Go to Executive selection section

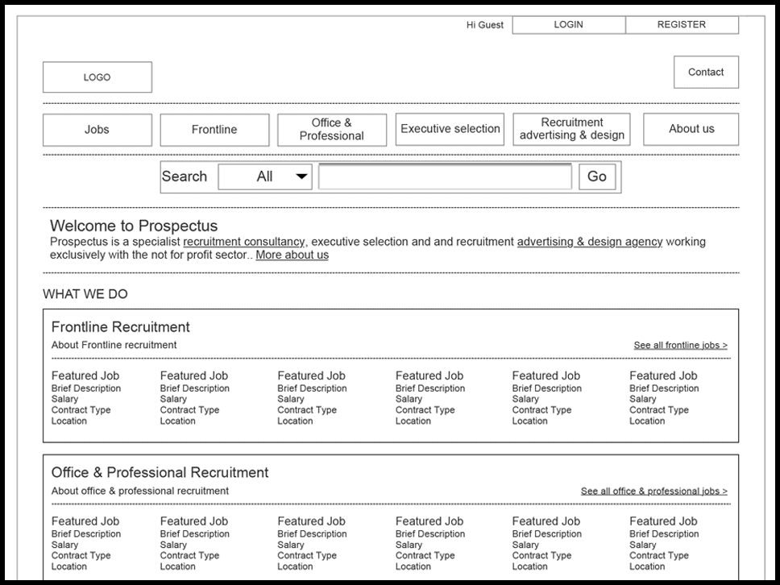coord(450,130)
